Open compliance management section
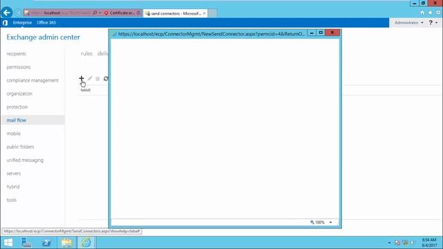This screenshot has width=443, height=249. point(33,80)
